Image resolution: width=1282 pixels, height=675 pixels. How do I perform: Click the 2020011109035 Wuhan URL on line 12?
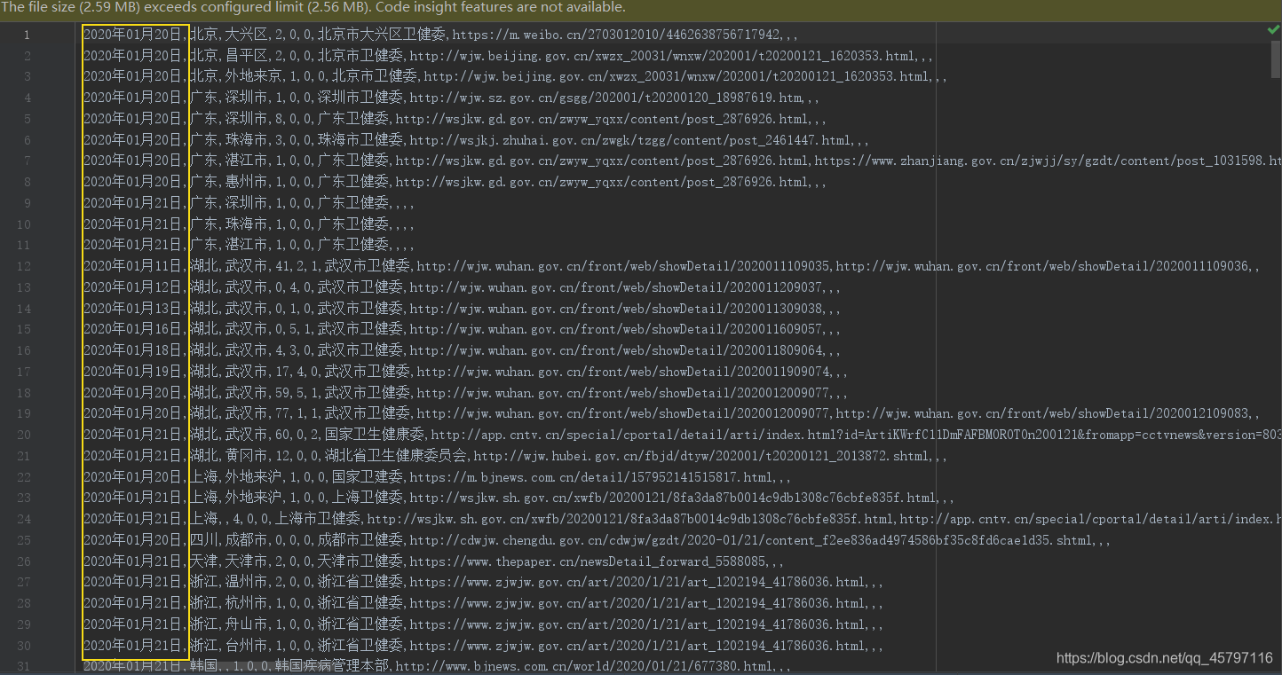tap(623, 266)
